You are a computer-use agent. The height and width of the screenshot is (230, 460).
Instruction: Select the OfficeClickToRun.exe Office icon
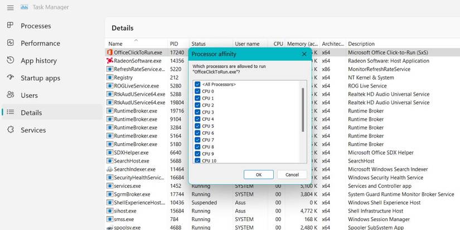(x=110, y=52)
